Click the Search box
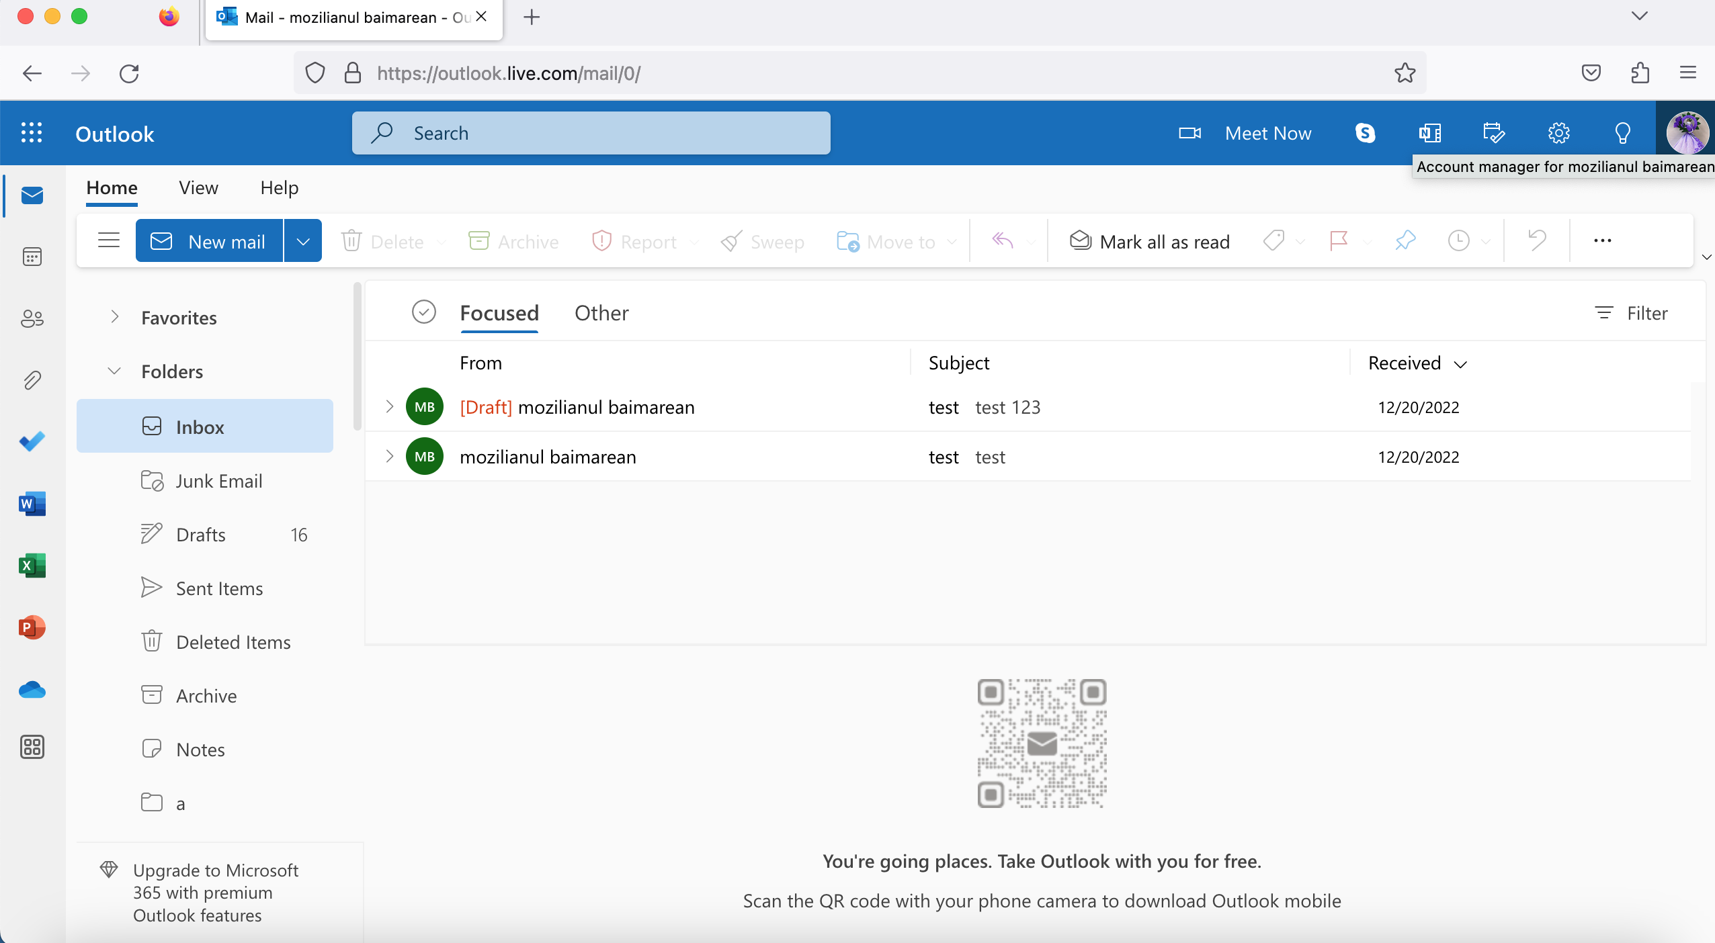This screenshot has height=943, width=1715. pyautogui.click(x=590, y=133)
